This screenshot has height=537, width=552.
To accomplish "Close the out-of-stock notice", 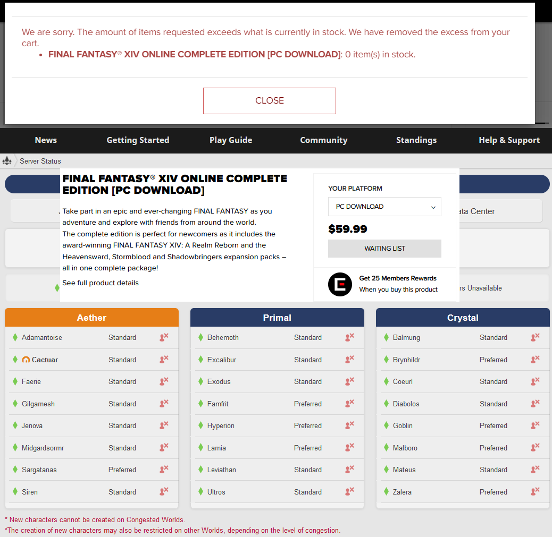I will click(269, 100).
